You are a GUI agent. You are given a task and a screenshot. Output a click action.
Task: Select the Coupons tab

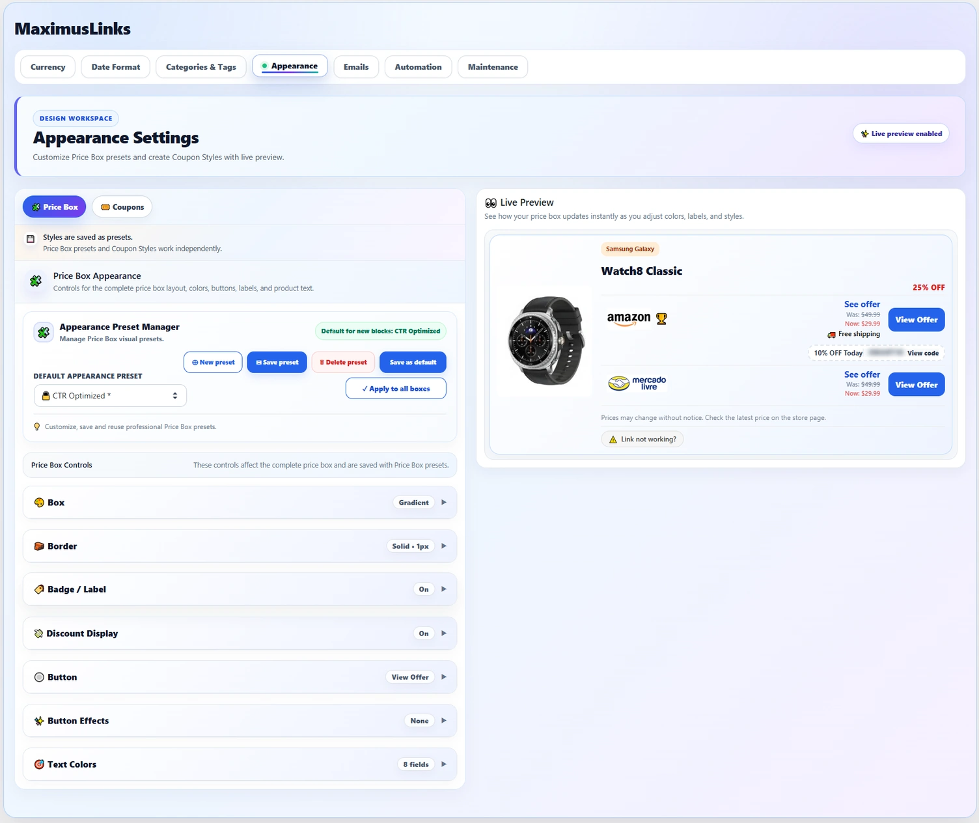[122, 207]
